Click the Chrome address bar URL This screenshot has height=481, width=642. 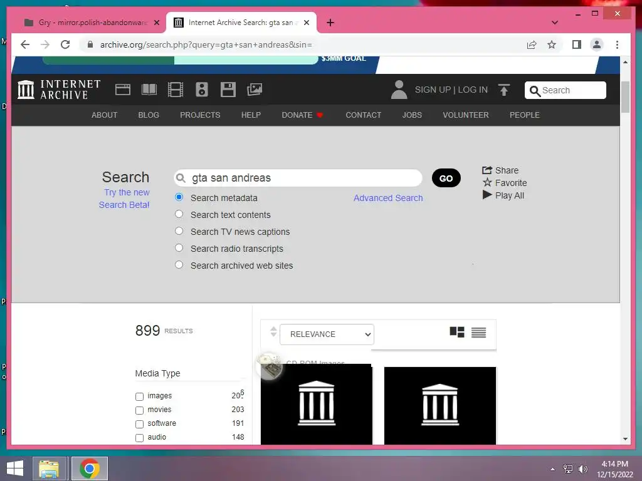206,44
